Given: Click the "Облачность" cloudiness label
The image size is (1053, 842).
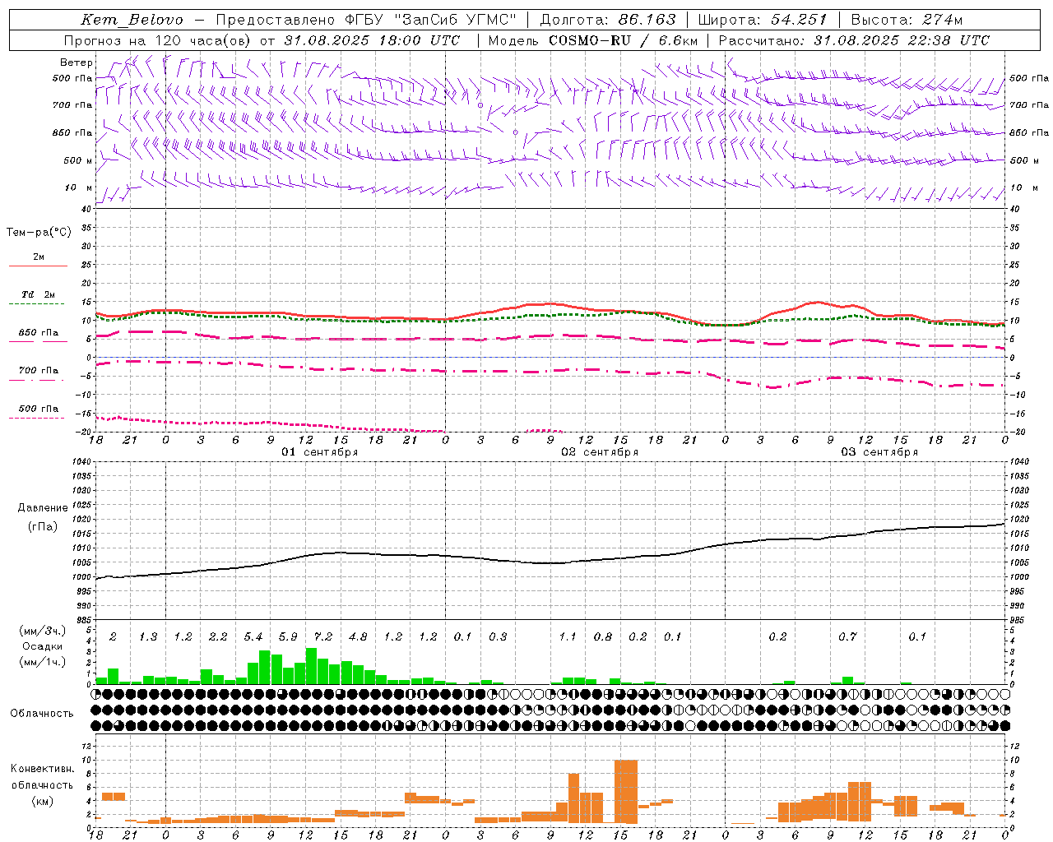Looking at the screenshot, I should tap(42, 713).
